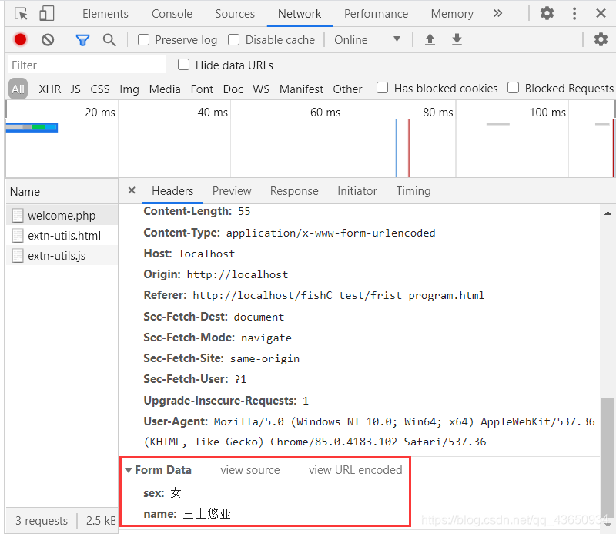
Task: Click the red load event timeline marker
Action: 409,148
